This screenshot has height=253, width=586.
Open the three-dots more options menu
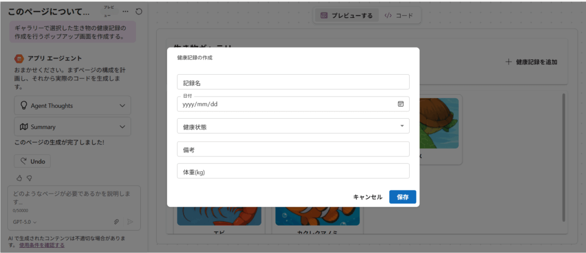(x=125, y=11)
